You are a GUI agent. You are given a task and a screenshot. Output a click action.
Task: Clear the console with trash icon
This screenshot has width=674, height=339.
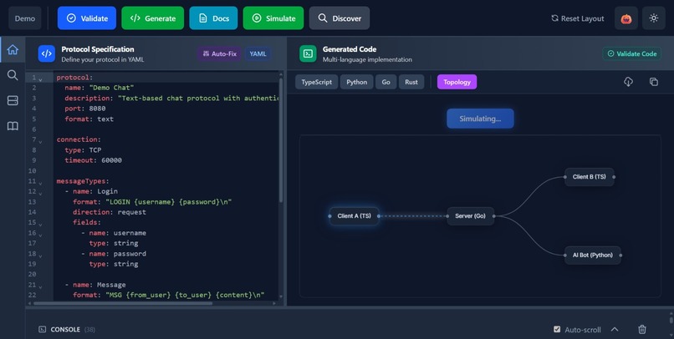point(642,329)
